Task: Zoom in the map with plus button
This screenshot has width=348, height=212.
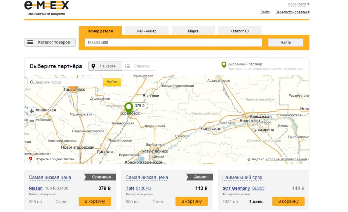Action: [x=32, y=111]
